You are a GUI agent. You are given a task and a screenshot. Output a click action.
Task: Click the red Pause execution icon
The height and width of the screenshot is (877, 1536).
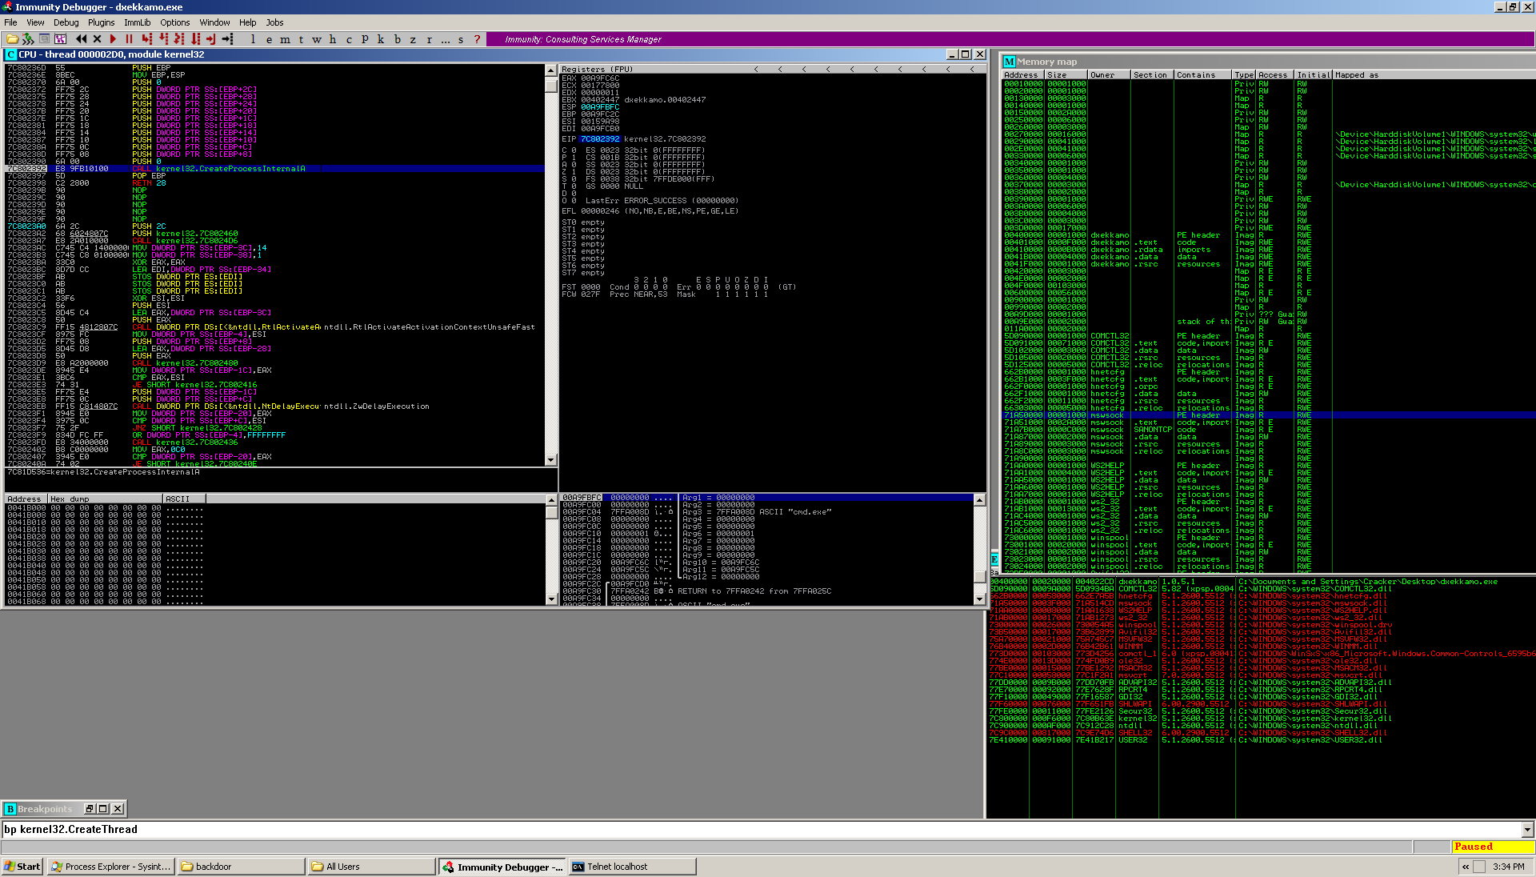(x=129, y=39)
